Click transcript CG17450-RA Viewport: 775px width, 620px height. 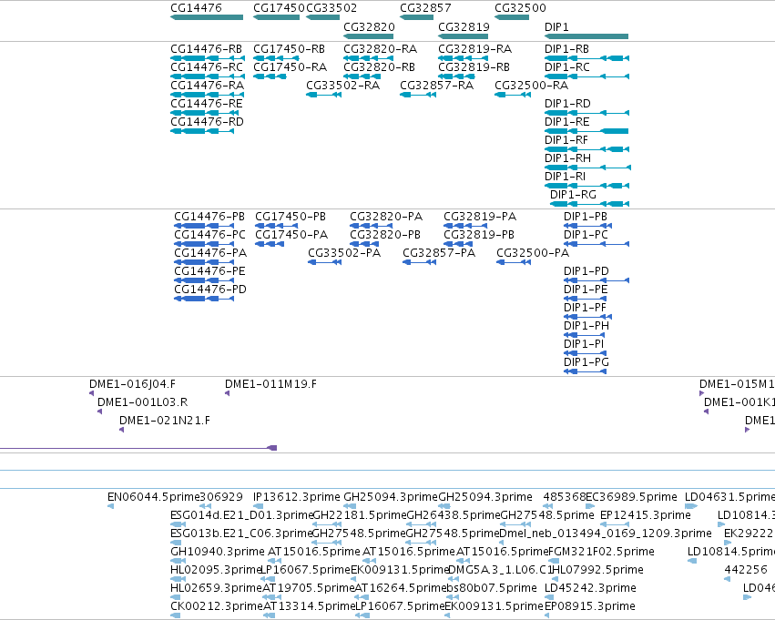click(x=291, y=67)
